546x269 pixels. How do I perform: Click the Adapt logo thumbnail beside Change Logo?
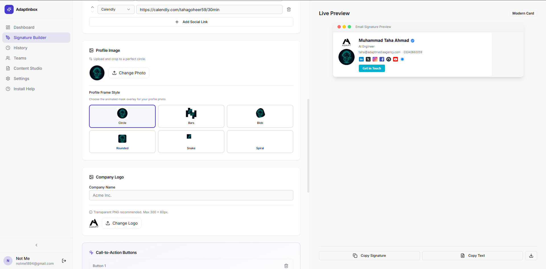(x=94, y=223)
